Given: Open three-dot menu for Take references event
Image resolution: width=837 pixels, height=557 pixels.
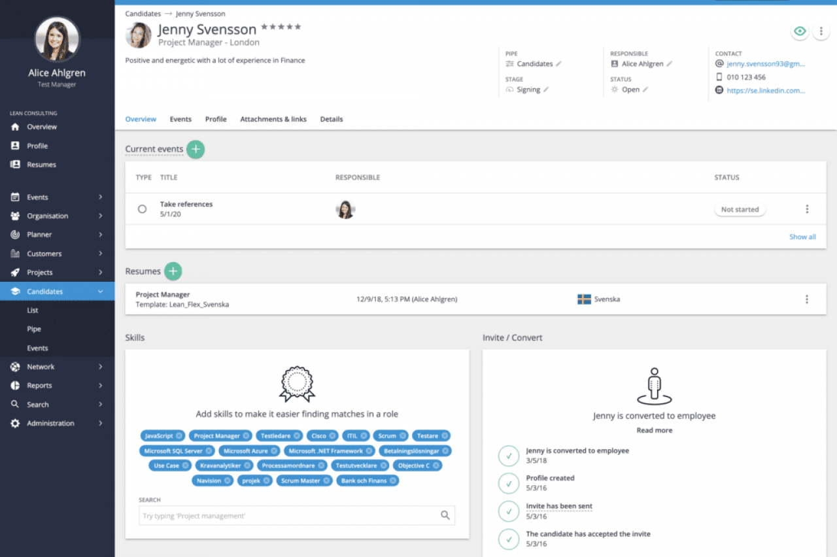Looking at the screenshot, I should (806, 209).
